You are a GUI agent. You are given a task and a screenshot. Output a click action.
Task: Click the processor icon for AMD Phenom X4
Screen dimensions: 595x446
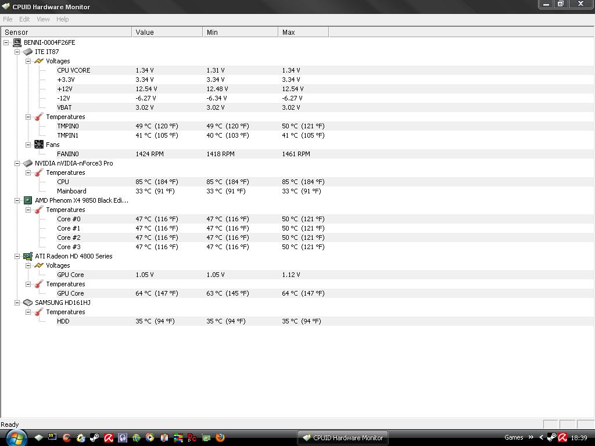28,200
